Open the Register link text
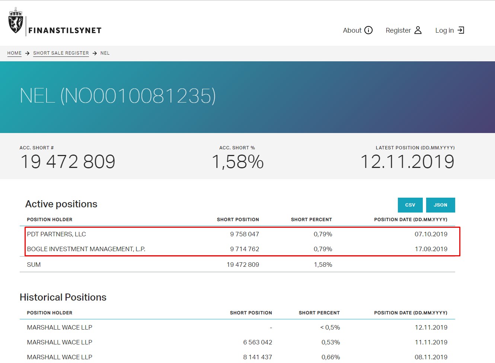This screenshot has width=495, height=363. [398, 30]
